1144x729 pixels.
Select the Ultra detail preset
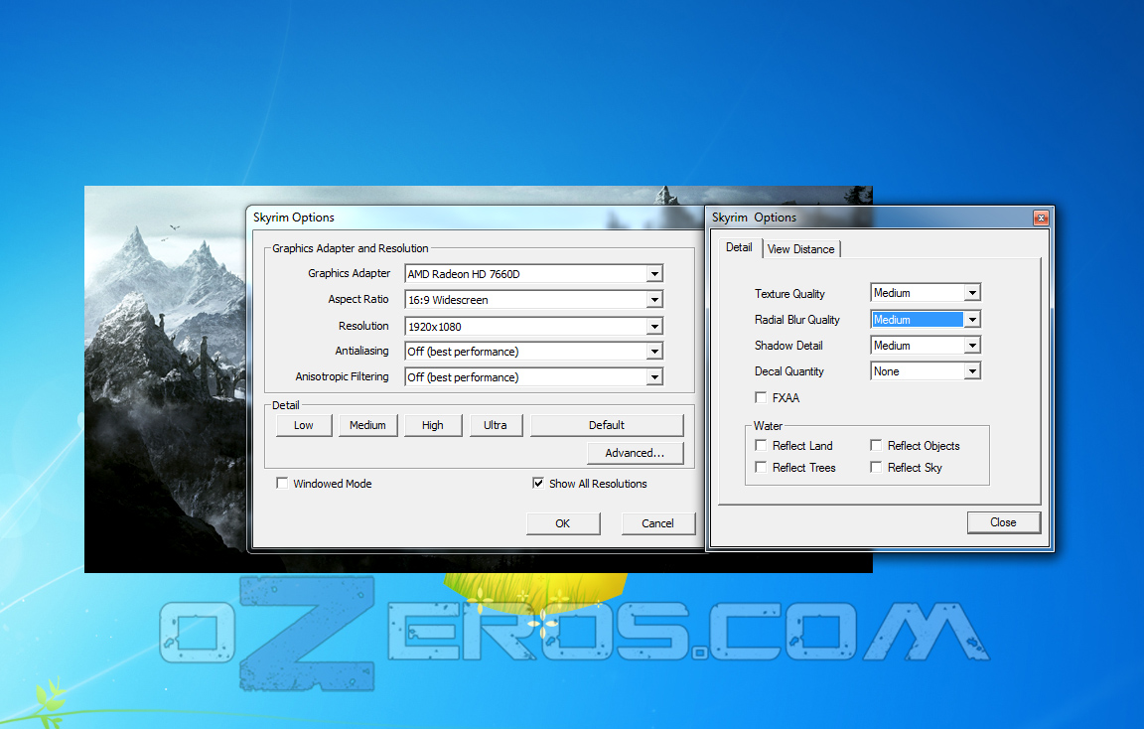(495, 425)
